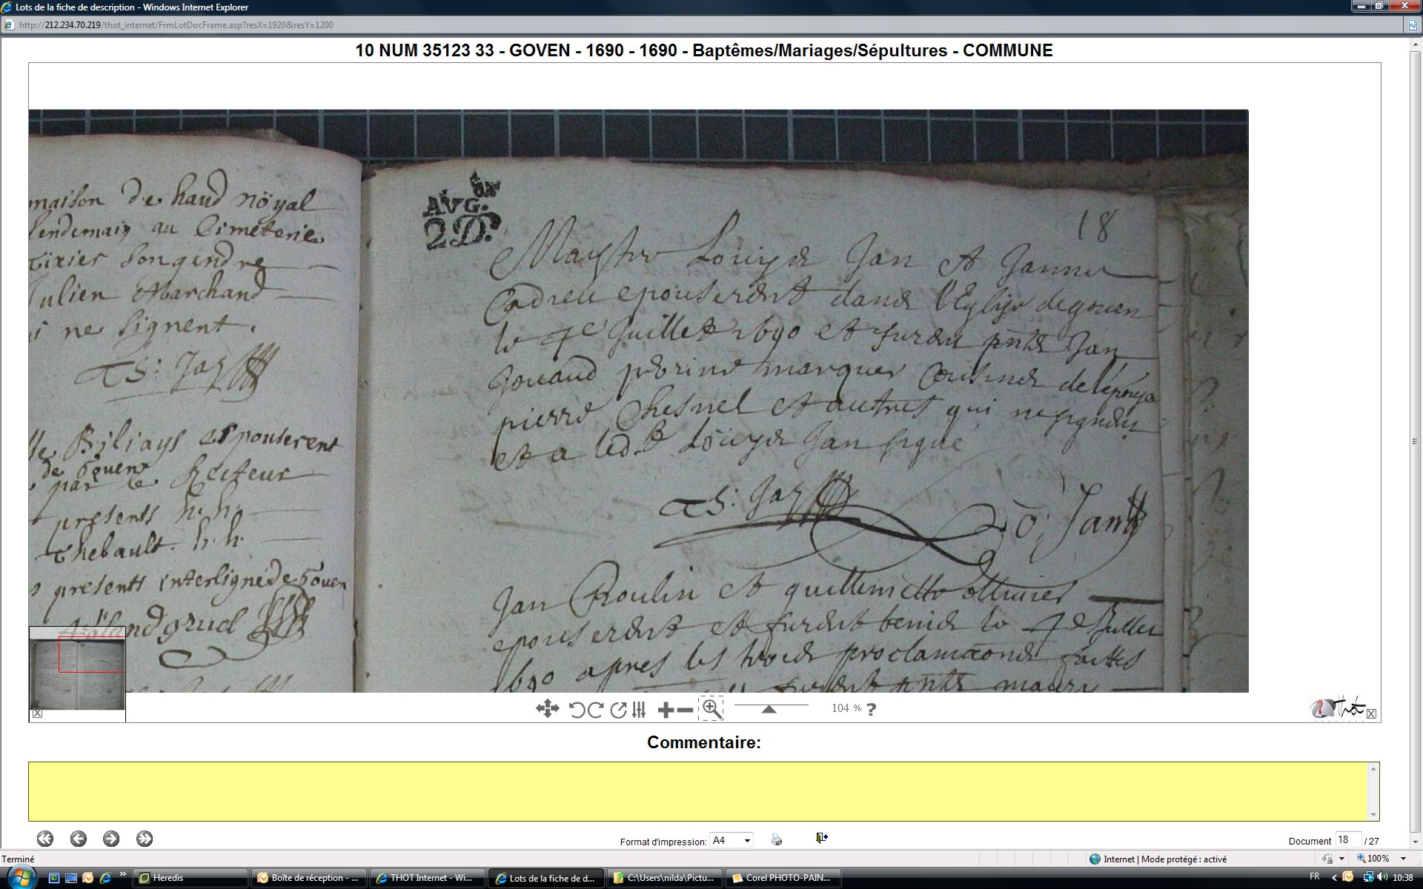
Task: Rotate image counterclockwise
Action: pyautogui.click(x=577, y=710)
